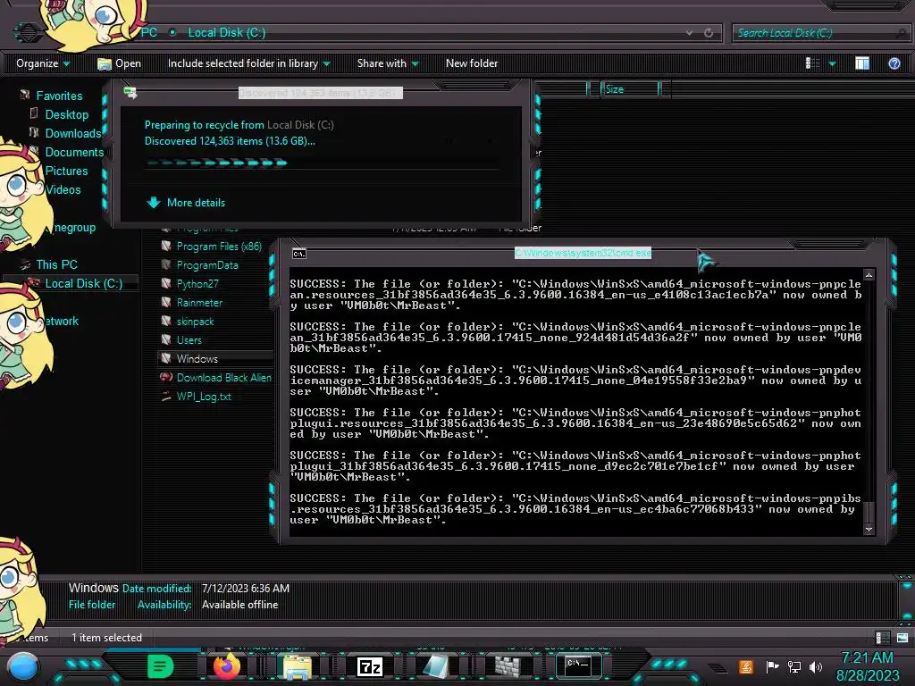
Task: Launch Firefox from the taskbar
Action: pyautogui.click(x=226, y=666)
